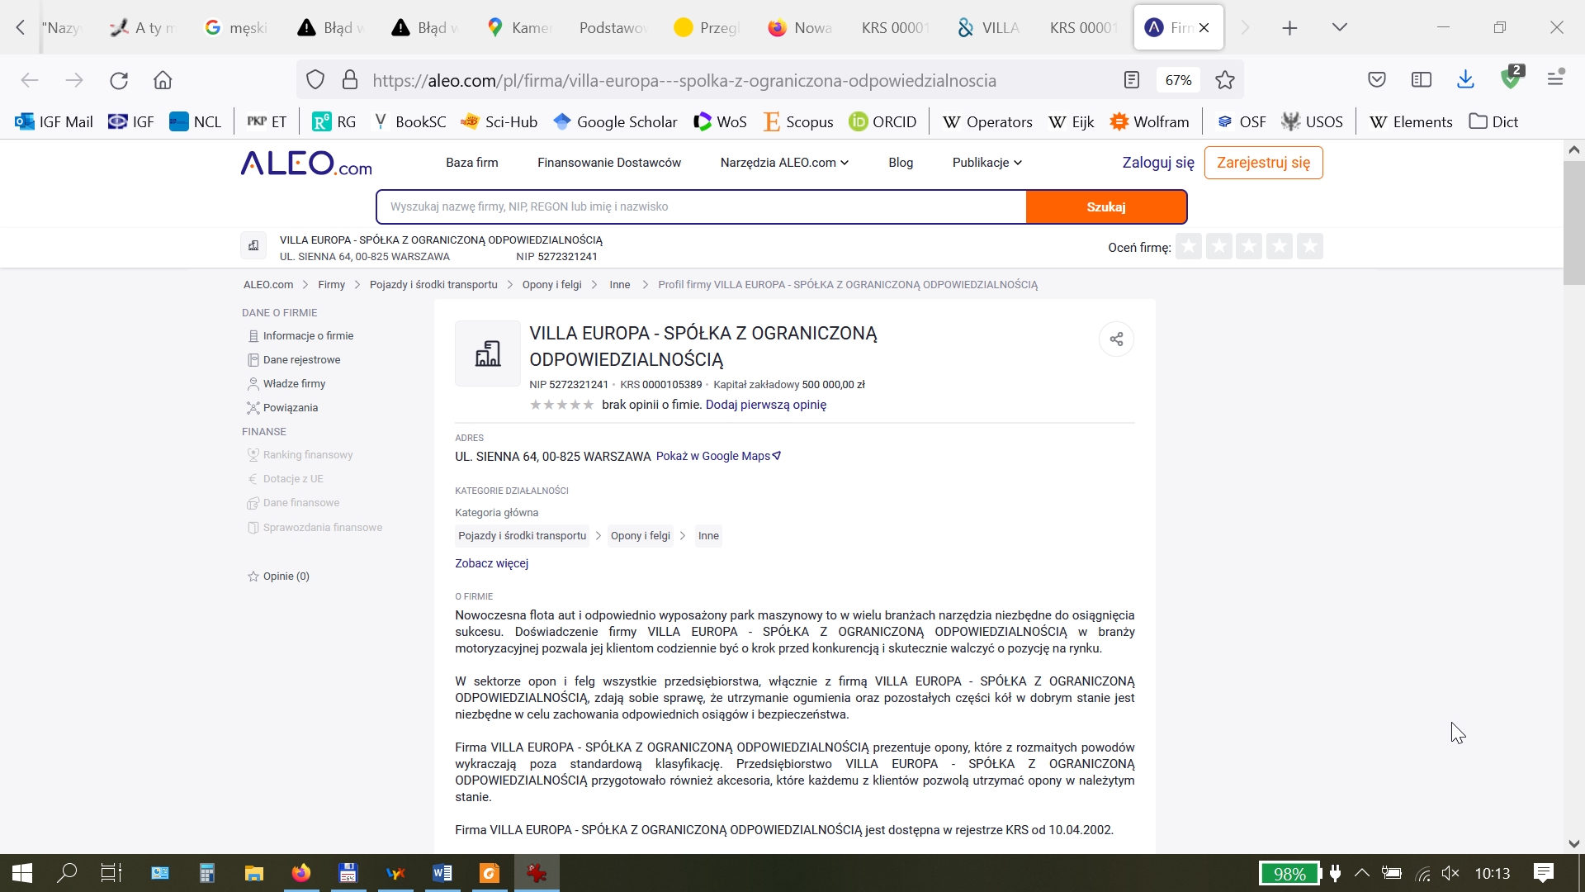Click Dodaj pierwszą opinię link
1585x892 pixels.
point(766,405)
